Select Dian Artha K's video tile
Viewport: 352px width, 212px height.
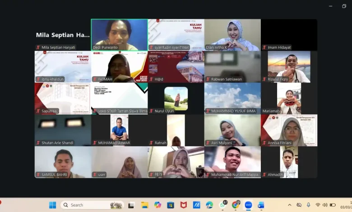tap(232, 34)
